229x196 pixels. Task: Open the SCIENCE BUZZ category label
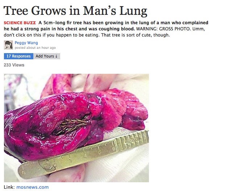click(20, 23)
